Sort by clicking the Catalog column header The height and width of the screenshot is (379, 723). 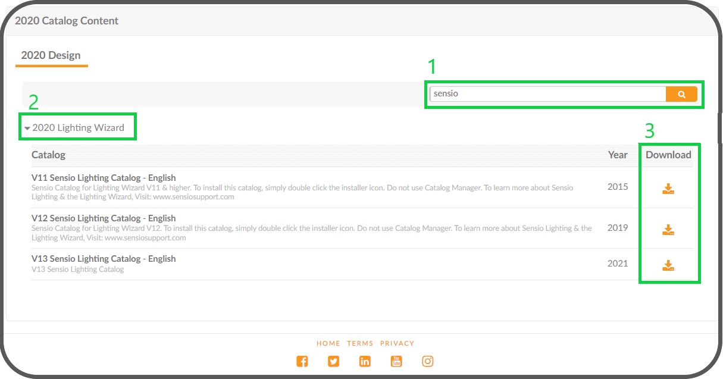coord(48,155)
